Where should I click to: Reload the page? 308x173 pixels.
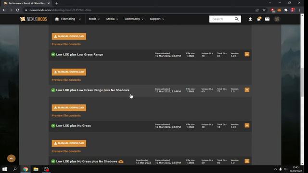pos(18,10)
